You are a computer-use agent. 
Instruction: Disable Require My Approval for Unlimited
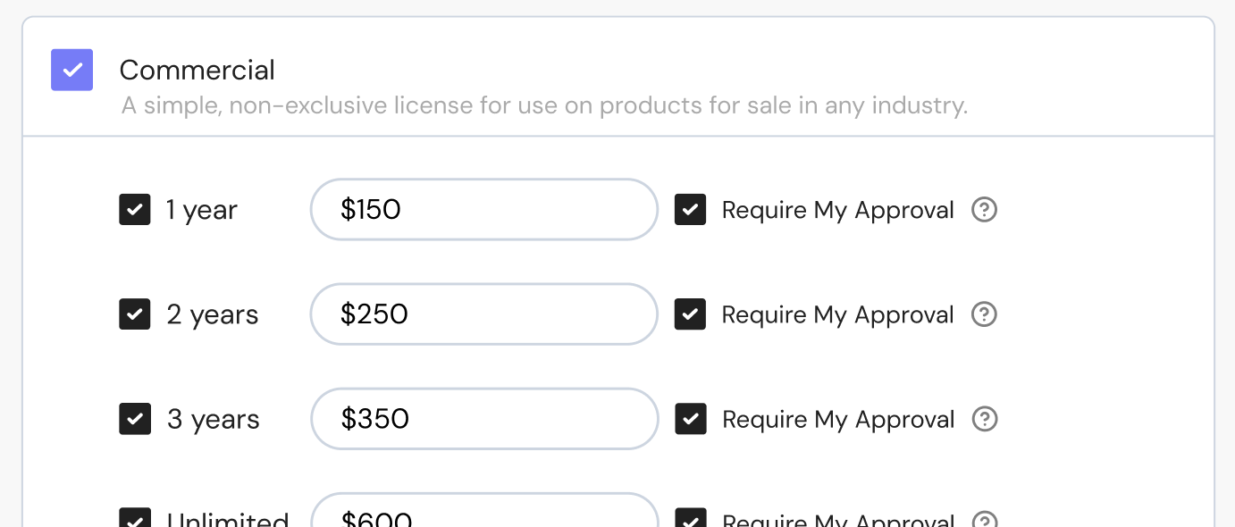pos(691,520)
